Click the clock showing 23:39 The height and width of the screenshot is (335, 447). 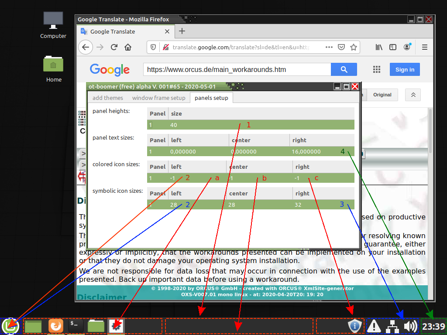click(433, 326)
